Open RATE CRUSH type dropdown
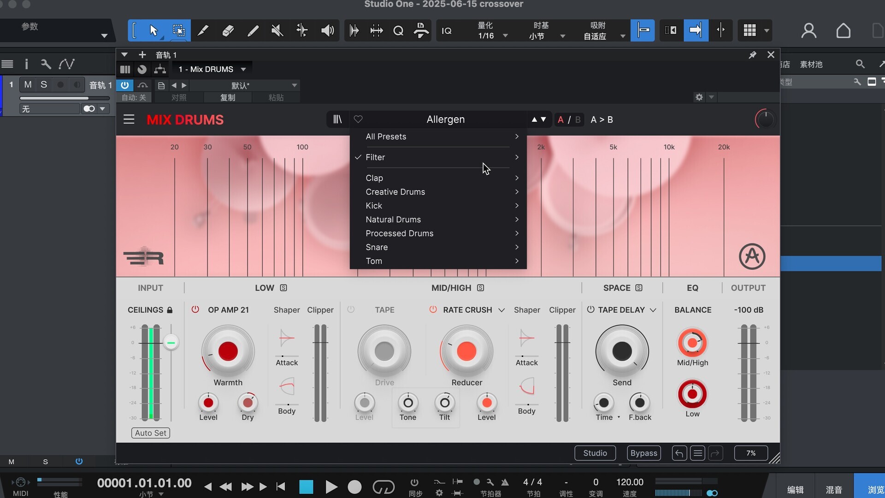The height and width of the screenshot is (498, 885). tap(501, 310)
